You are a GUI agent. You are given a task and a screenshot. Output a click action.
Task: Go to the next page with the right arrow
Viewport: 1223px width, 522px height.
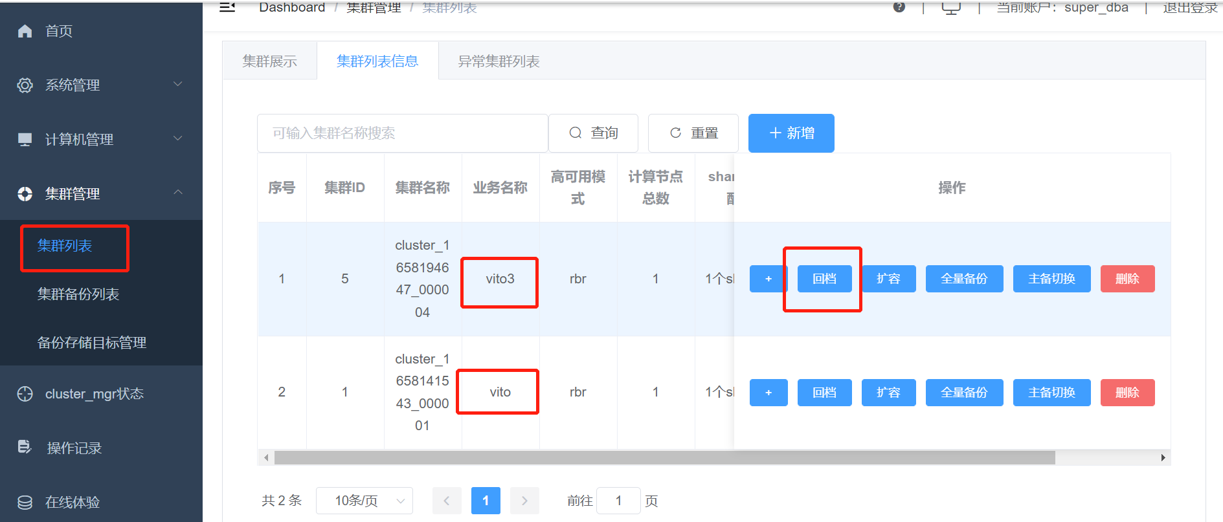click(x=524, y=501)
